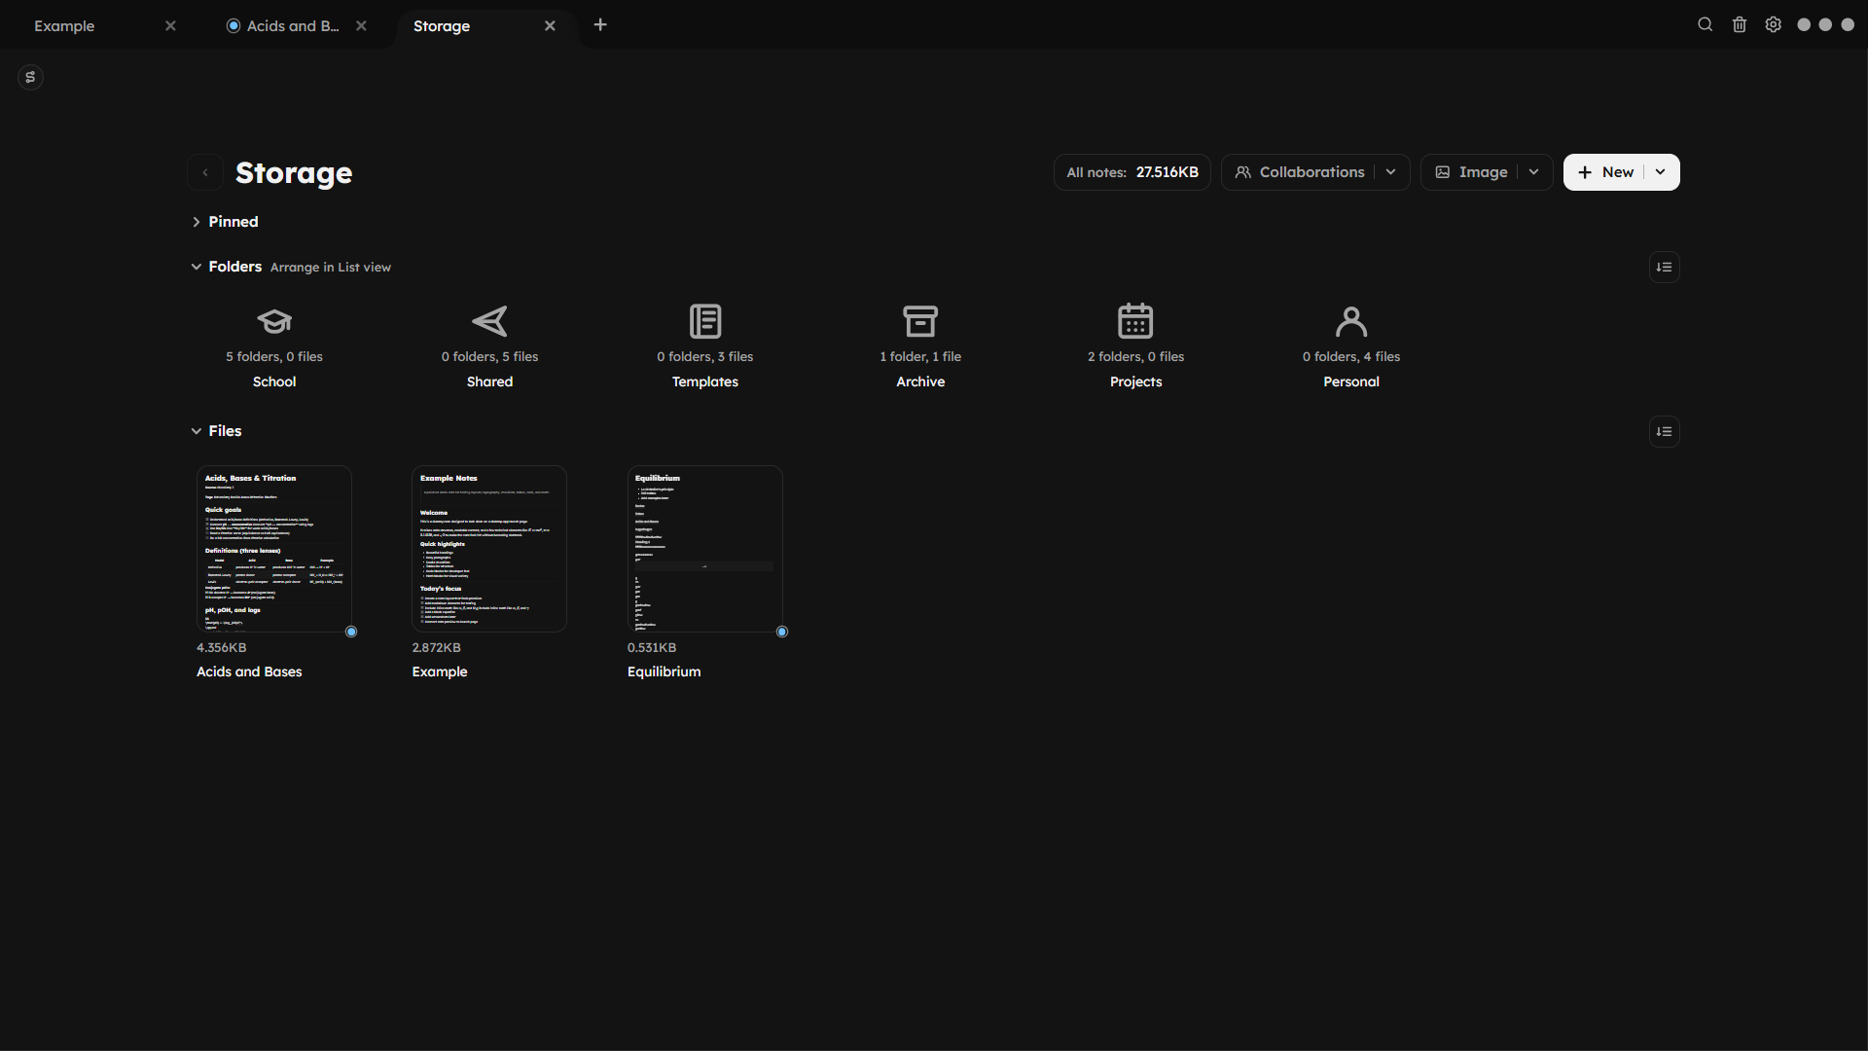The height and width of the screenshot is (1051, 1868).
Task: Open the Personal folder via the person icon
Action: pos(1350,322)
